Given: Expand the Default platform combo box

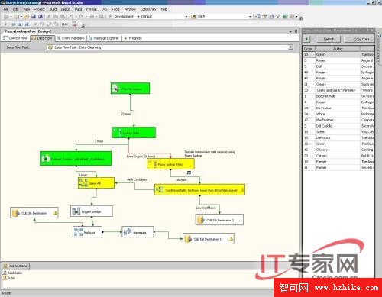Looking at the screenshot, I should click(x=186, y=16).
